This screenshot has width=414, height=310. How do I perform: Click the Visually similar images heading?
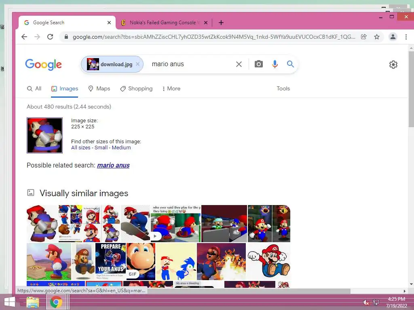tap(84, 193)
